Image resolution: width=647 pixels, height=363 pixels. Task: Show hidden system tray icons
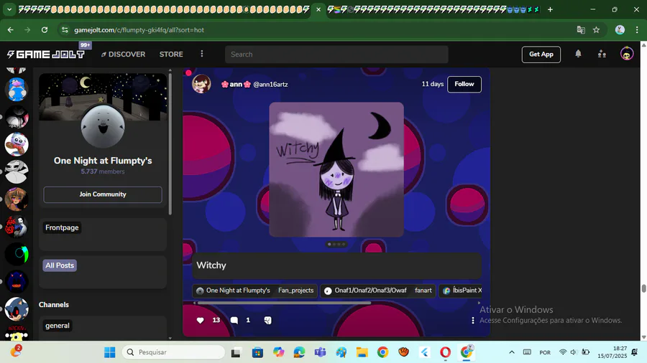pos(512,352)
